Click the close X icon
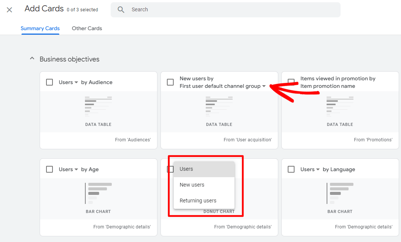This screenshot has height=242, width=401. (9, 10)
